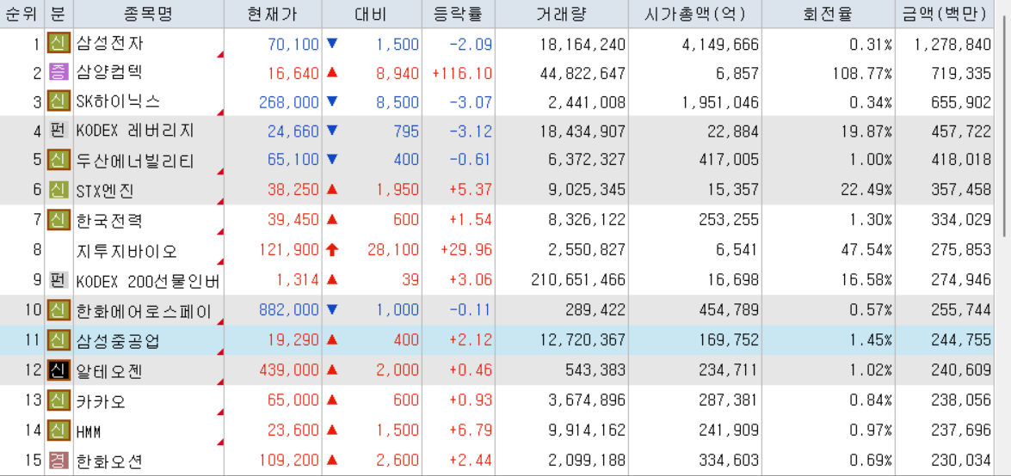This screenshot has width=1011, height=476.
Task: Click the 신 badge icon beside SK하이닉스
Action: 59,101
